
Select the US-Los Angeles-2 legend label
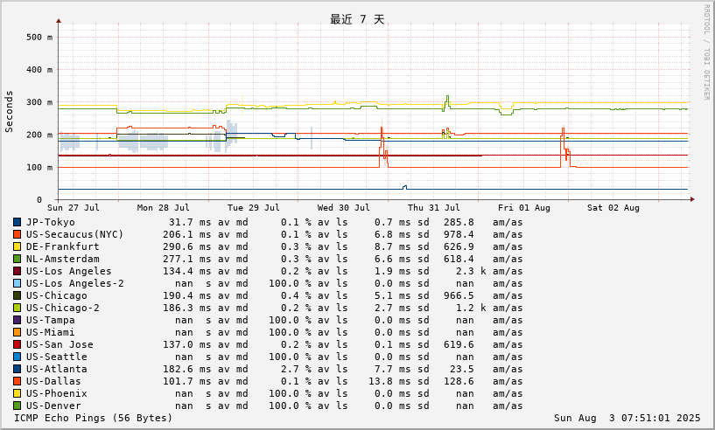[74, 283]
